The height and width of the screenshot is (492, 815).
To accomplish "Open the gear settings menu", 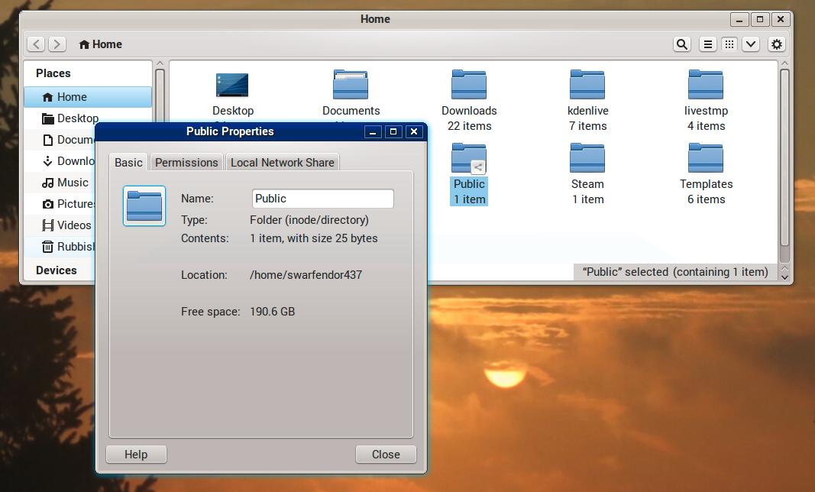I will (x=777, y=44).
